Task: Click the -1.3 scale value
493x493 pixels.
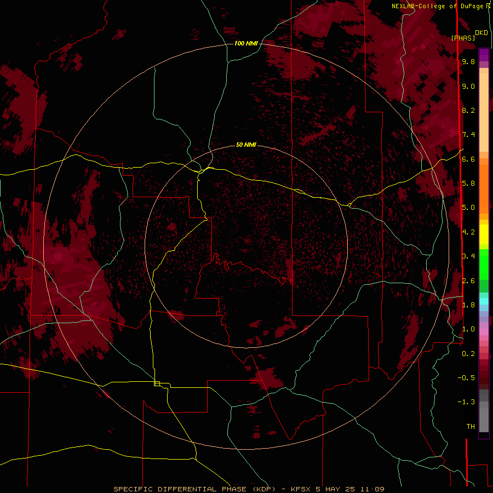Action: 466,402
